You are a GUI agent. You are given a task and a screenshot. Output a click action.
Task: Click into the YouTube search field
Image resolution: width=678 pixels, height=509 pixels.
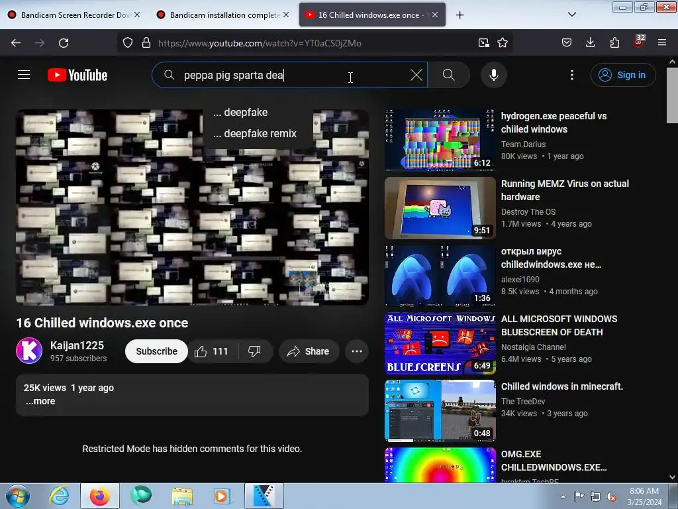[290, 75]
